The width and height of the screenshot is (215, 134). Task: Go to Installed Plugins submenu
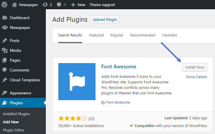coord(16,114)
